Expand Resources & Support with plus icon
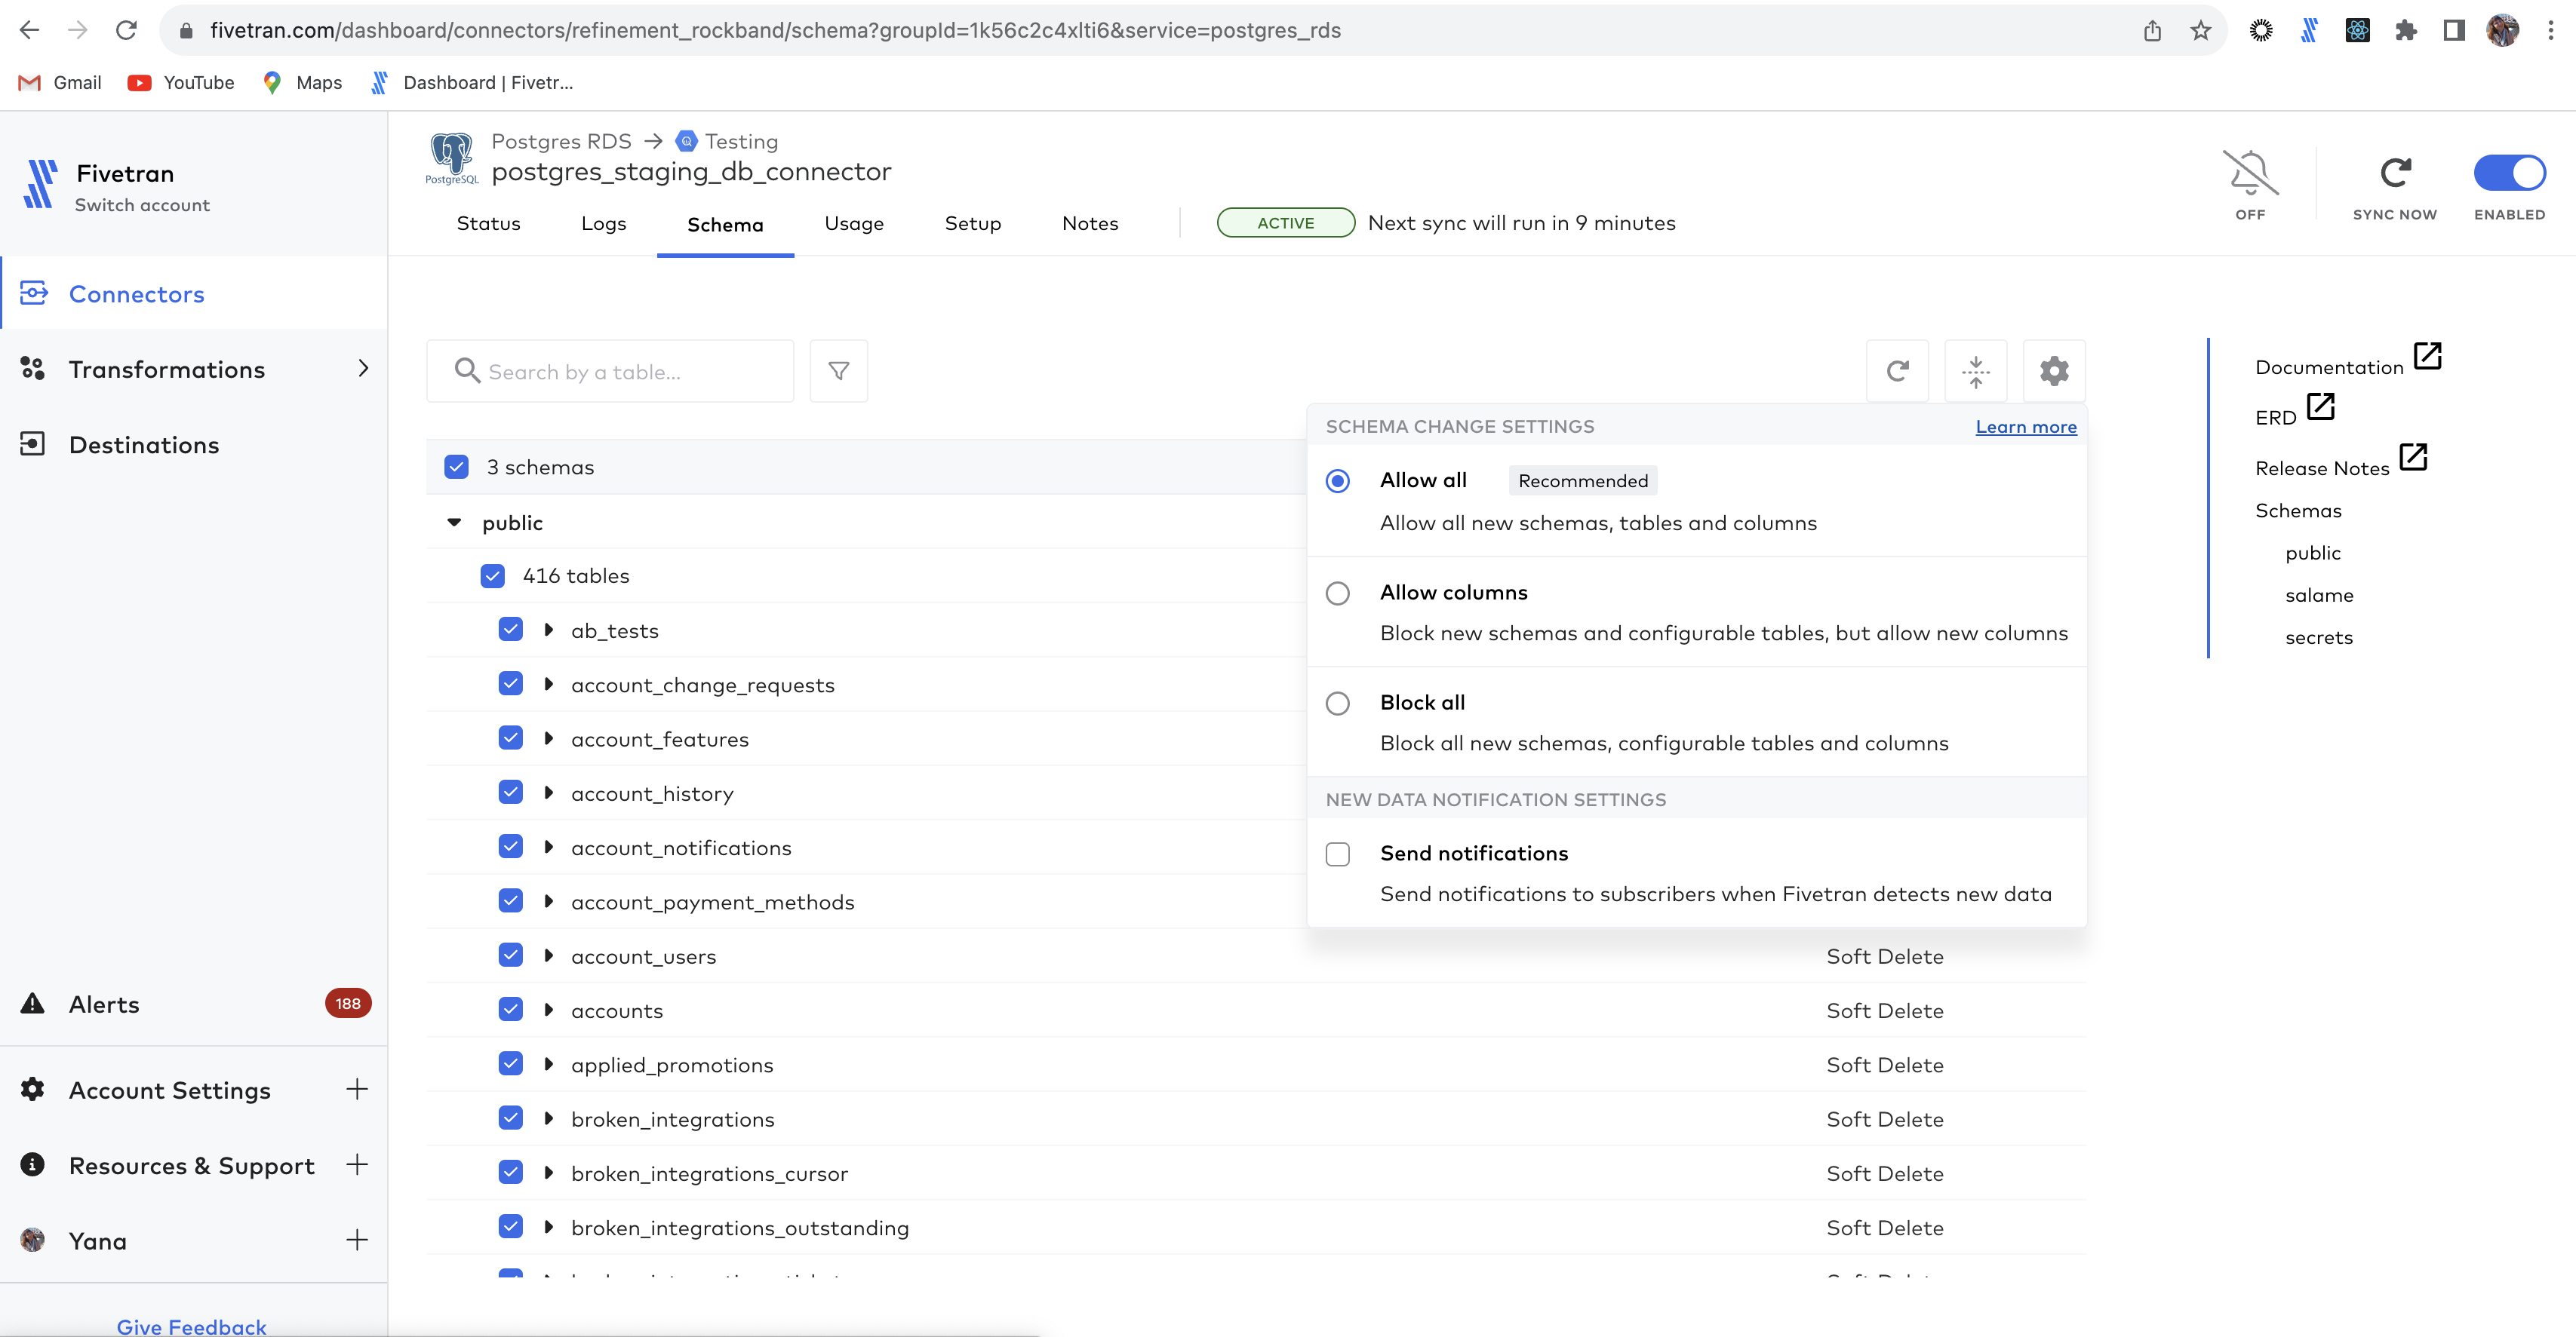2576x1337 pixels. click(x=357, y=1164)
